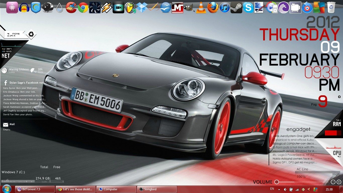Open the white projector camera icon

point(296,8)
